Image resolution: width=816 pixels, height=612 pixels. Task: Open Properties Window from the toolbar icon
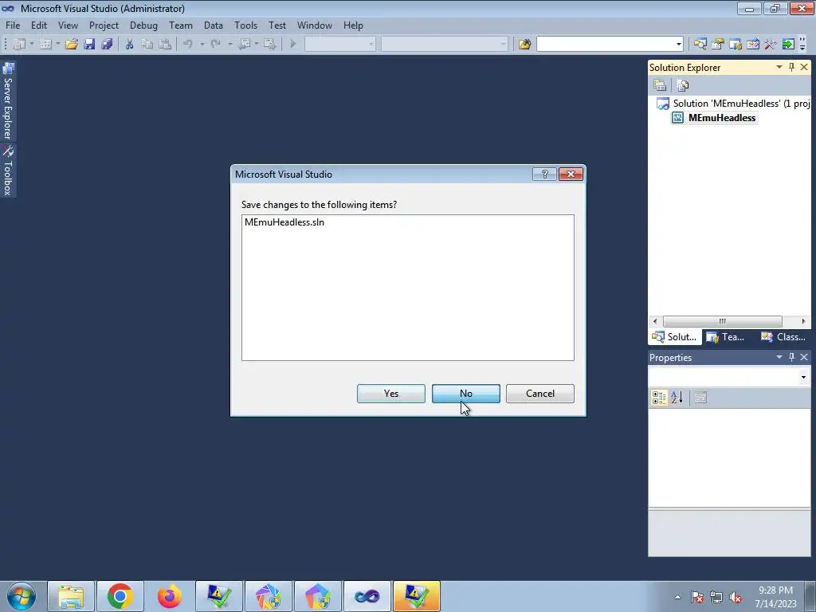(718, 45)
